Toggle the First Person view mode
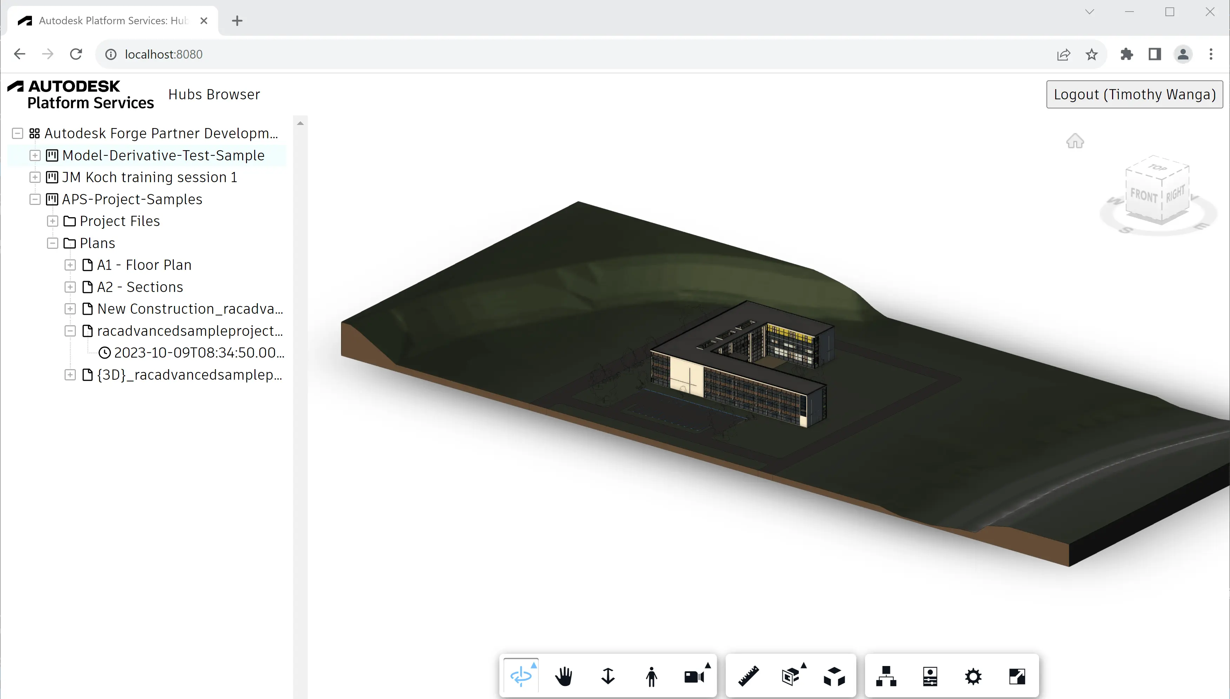 (x=651, y=676)
